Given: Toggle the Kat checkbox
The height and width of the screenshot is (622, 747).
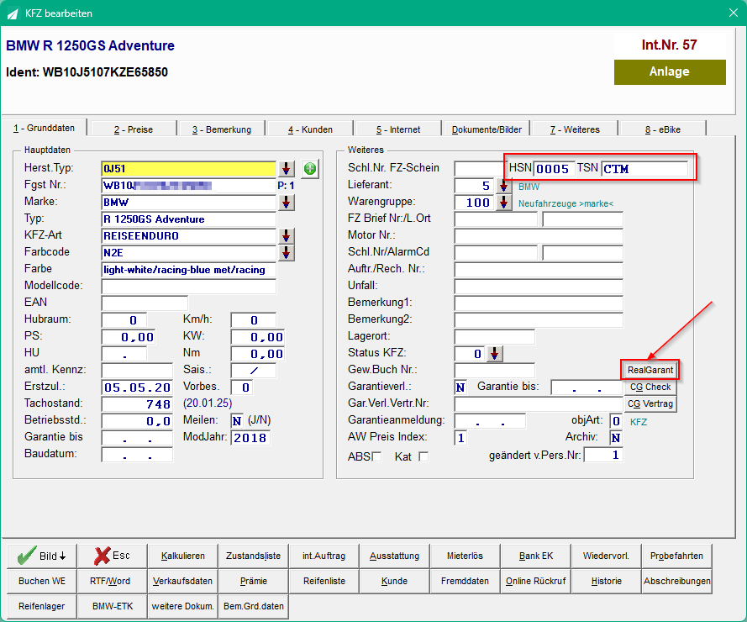Looking at the screenshot, I should pos(423,456).
